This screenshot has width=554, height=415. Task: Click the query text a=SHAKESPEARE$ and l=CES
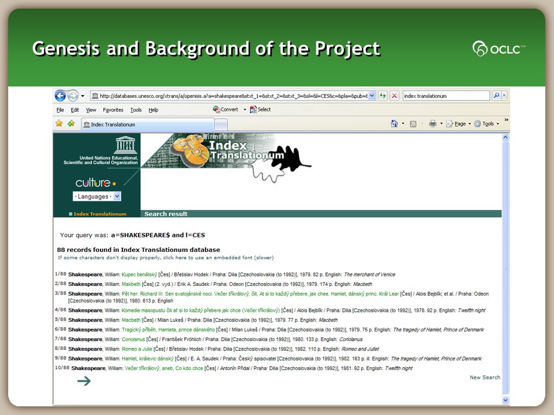click(158, 235)
